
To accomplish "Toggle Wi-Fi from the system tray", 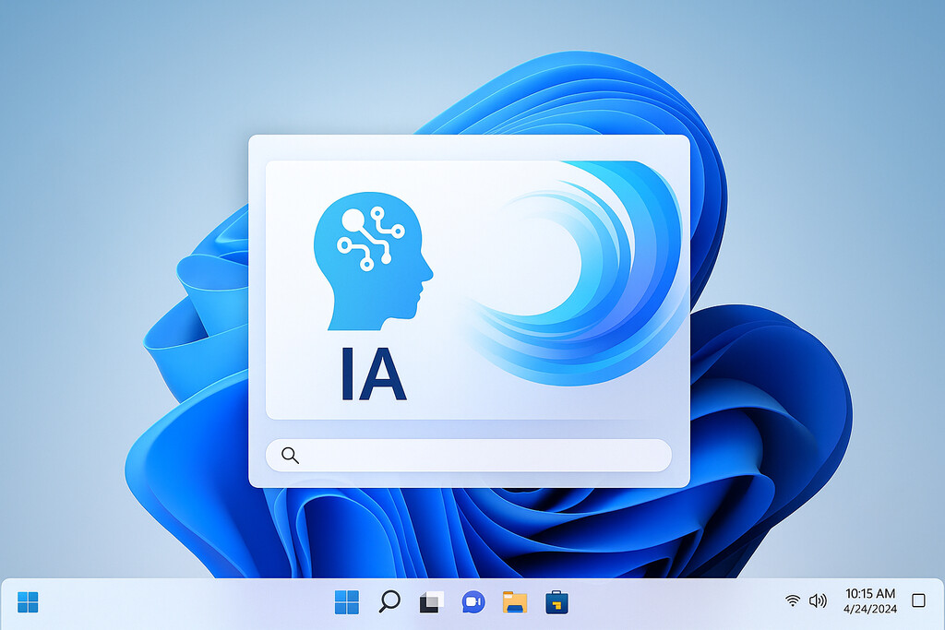I will (792, 600).
